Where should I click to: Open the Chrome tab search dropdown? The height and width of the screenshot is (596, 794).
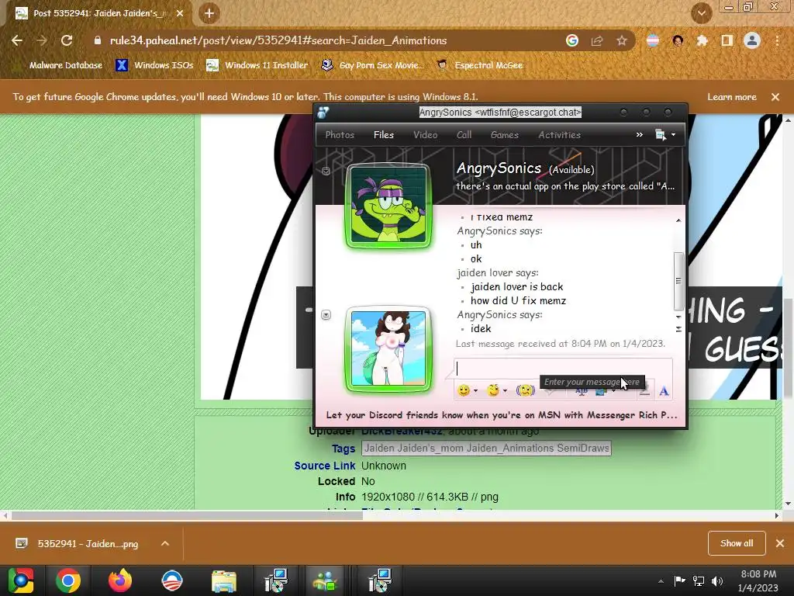pos(702,13)
